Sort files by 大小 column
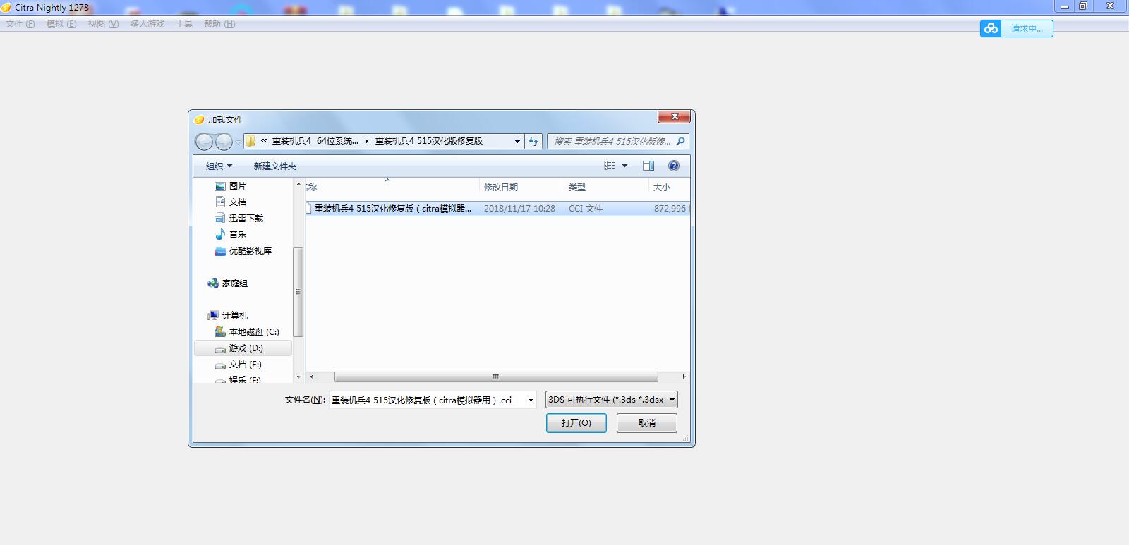This screenshot has height=545, width=1129. coord(662,188)
